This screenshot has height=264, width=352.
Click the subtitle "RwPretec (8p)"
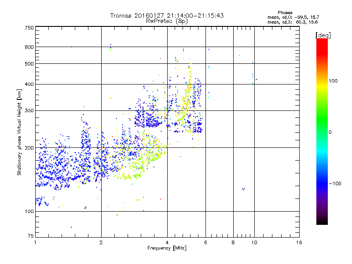point(167,21)
